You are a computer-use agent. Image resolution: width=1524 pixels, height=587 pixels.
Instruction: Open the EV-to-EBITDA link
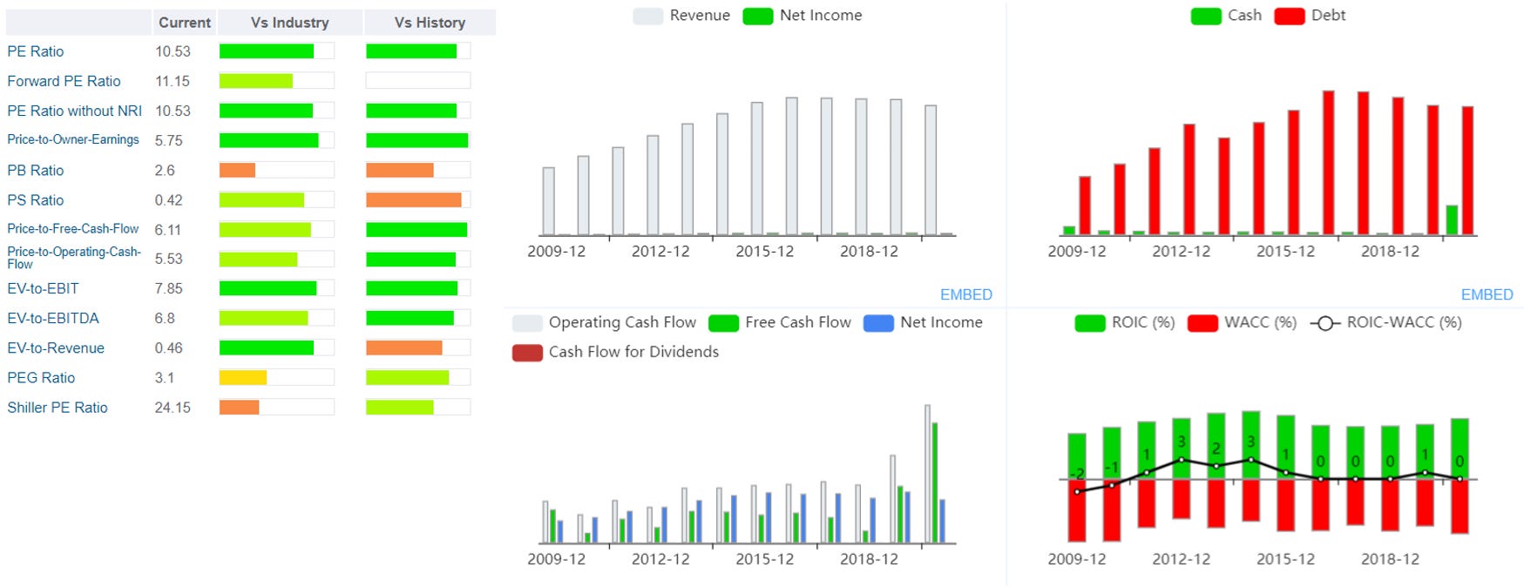click(x=53, y=318)
